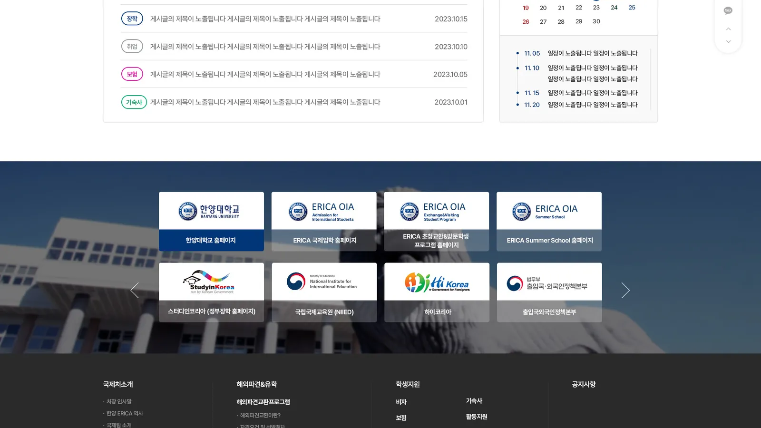The height and width of the screenshot is (428, 761).
Task: Click footer link 비자
Action: tap(401, 402)
